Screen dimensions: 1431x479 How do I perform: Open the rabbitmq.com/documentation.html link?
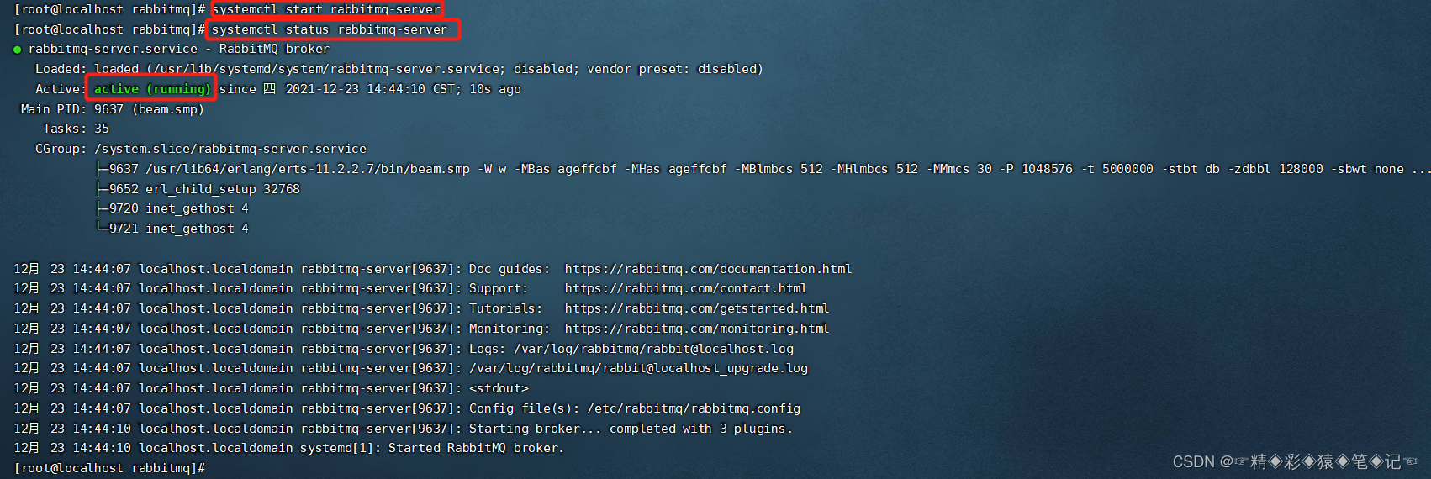point(708,269)
